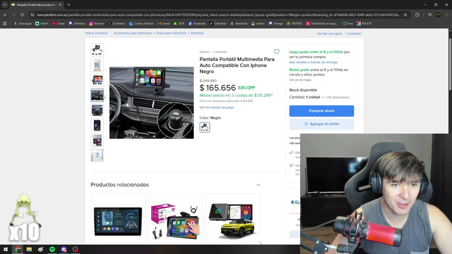The image size is (452, 254).
Task: Open Chrome from the taskbar
Action: tap(18, 249)
